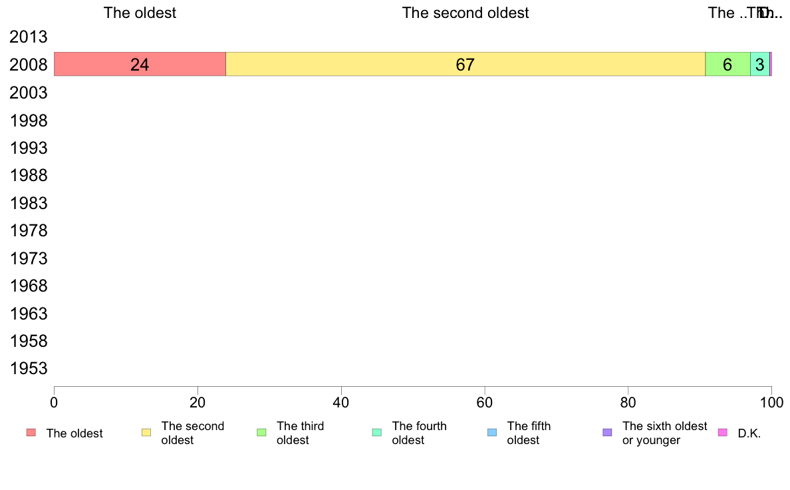Screen dimensions: 790x490
Task: Click 'The oldest' header above the chart
Action: click(x=140, y=13)
